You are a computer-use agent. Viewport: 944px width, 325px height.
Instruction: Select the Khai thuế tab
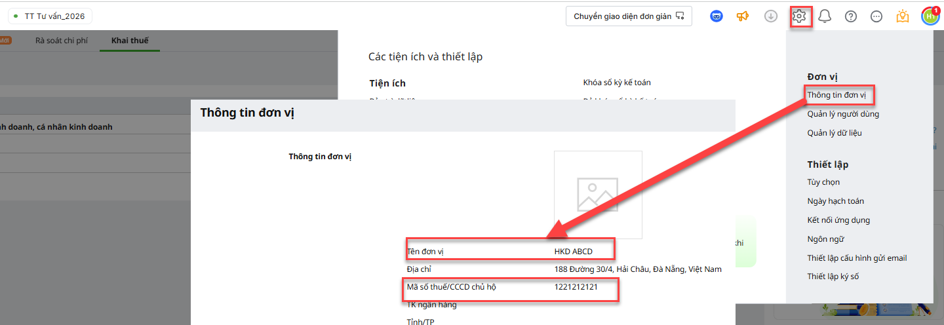130,41
